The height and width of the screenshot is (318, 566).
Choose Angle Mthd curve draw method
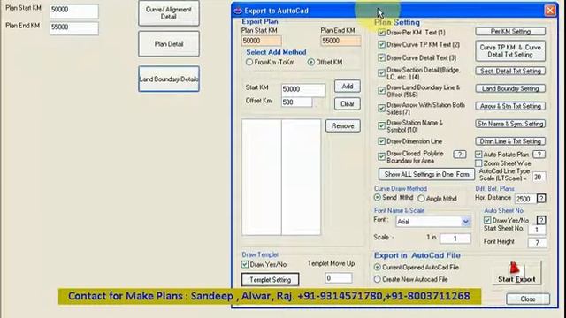421,198
